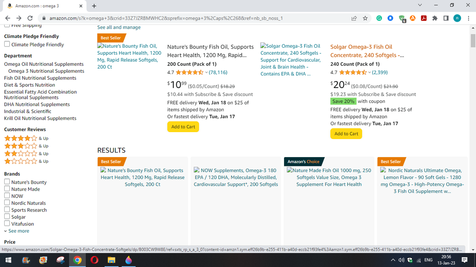The height and width of the screenshot is (267, 476).
Task: Open the 78,116 reviews link
Action: pyautogui.click(x=218, y=73)
